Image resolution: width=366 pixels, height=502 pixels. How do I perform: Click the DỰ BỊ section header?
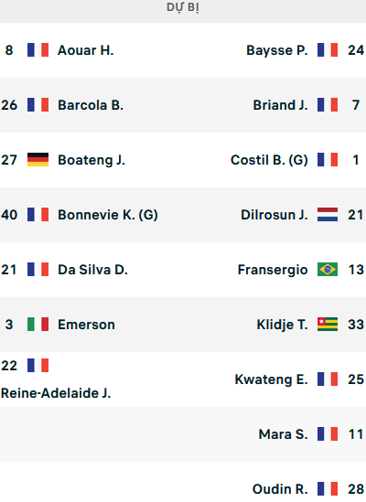183,7
